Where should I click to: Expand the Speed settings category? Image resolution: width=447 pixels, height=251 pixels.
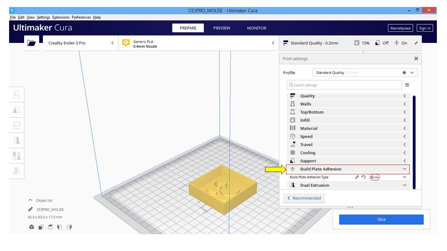click(348, 136)
